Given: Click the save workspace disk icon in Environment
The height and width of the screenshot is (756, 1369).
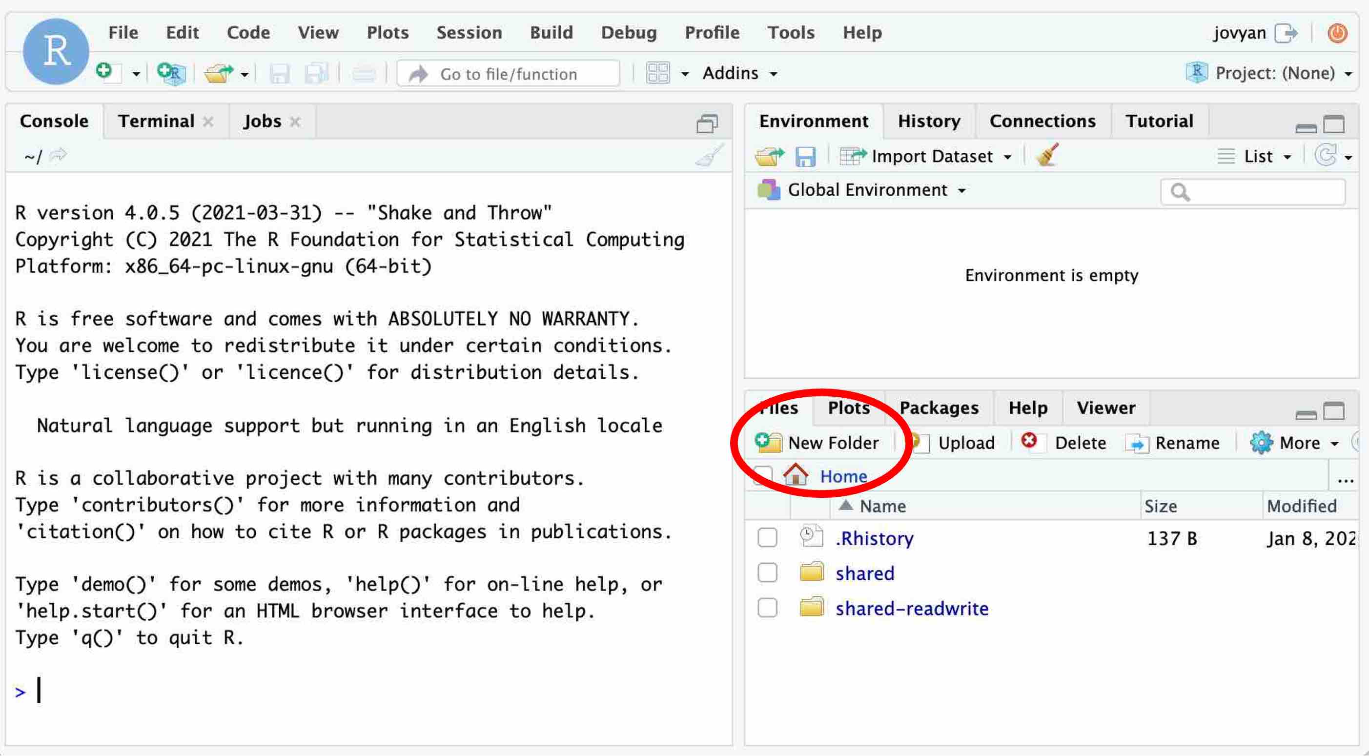Looking at the screenshot, I should (805, 157).
